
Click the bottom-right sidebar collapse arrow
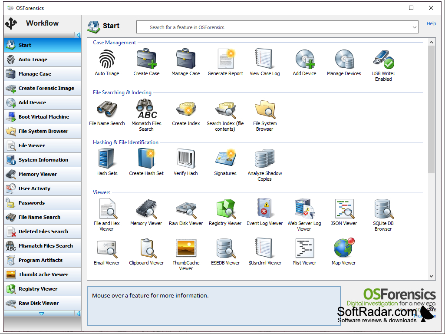78,314
